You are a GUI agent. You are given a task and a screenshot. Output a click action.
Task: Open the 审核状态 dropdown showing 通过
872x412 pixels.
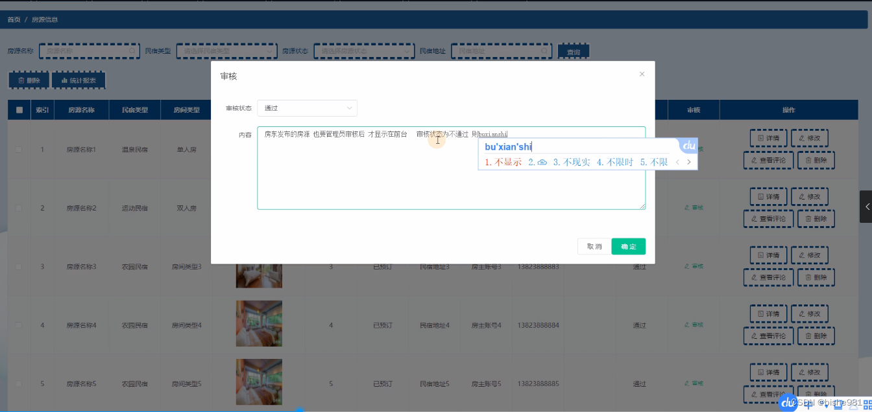tap(307, 108)
